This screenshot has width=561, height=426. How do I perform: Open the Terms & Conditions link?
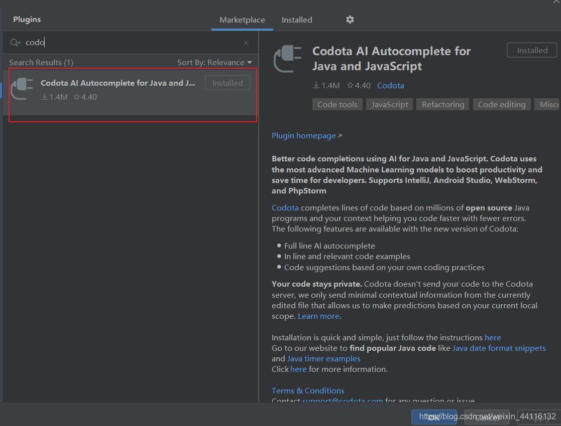click(308, 390)
